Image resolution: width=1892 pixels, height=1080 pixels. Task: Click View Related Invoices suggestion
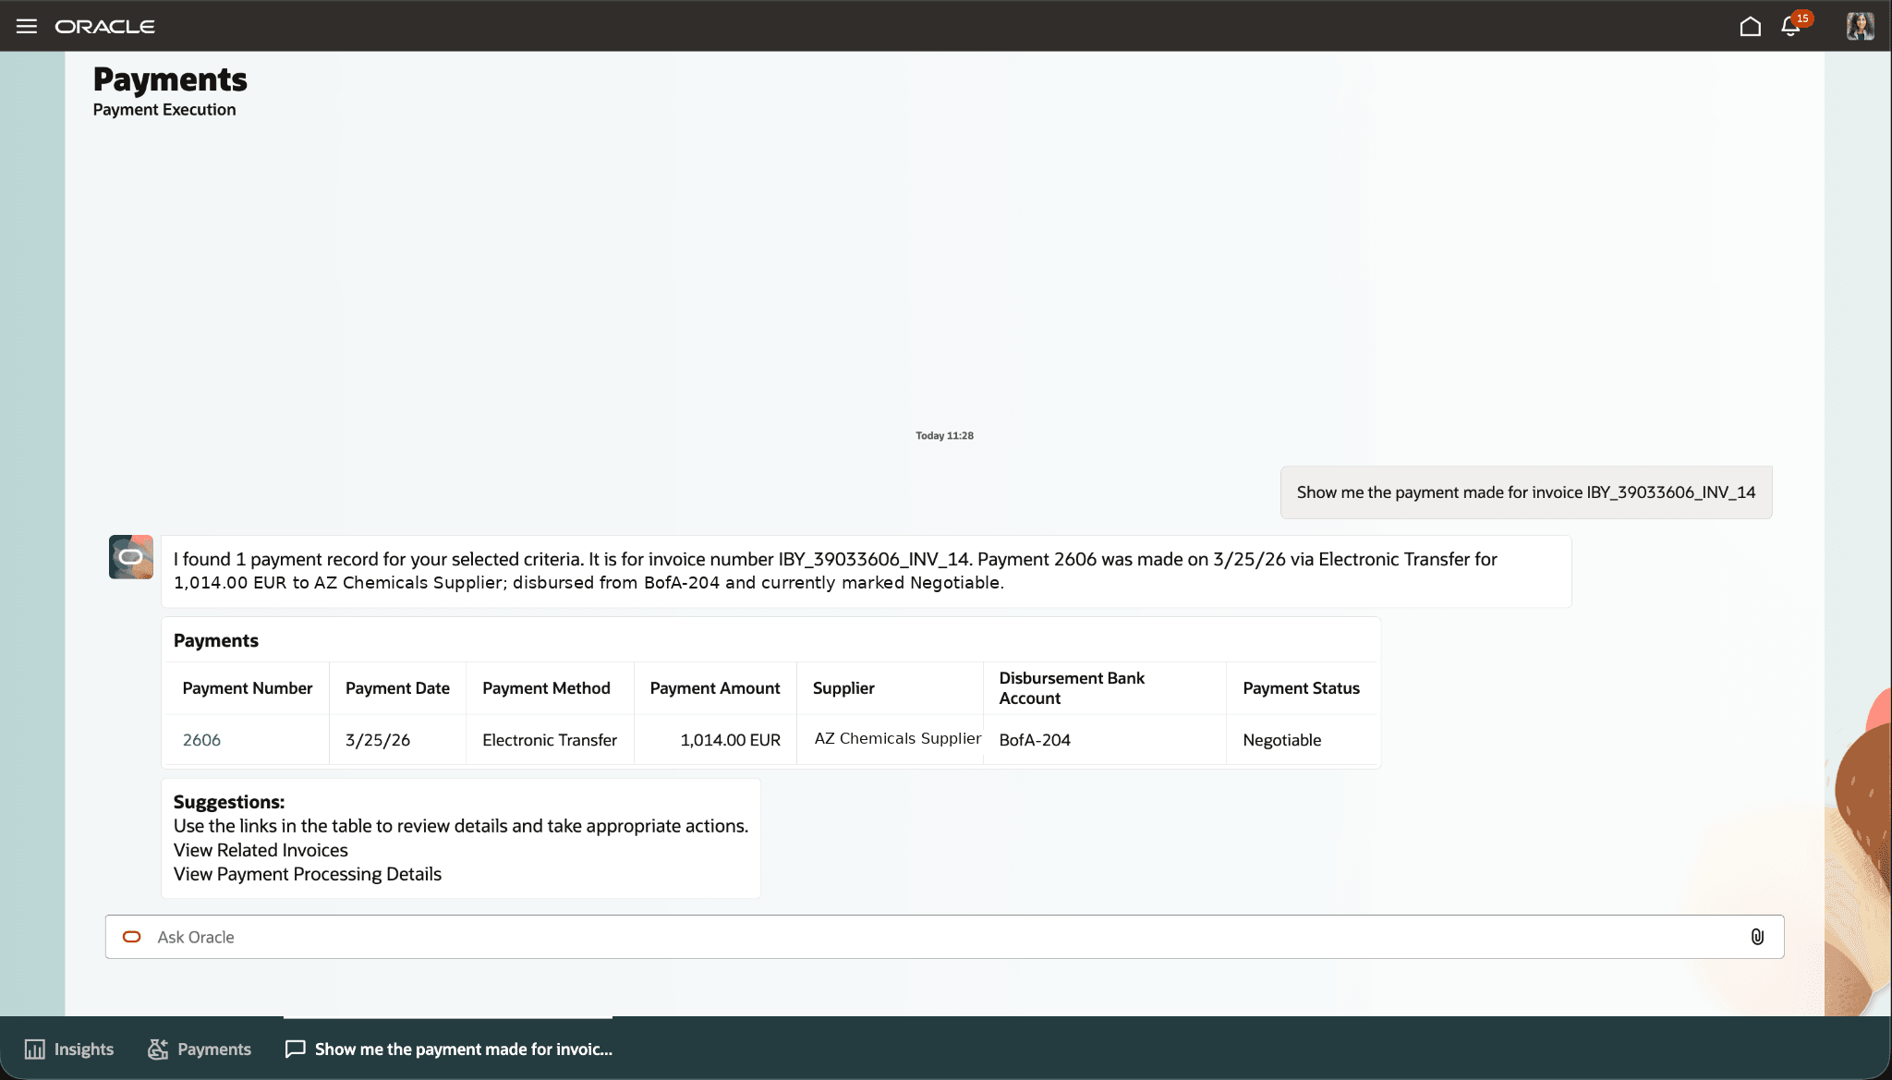click(x=261, y=850)
